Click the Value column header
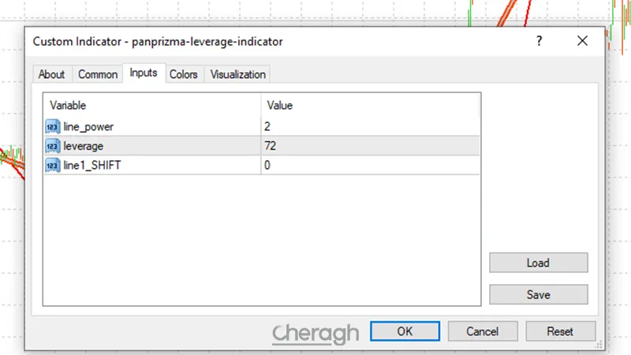 (369, 105)
